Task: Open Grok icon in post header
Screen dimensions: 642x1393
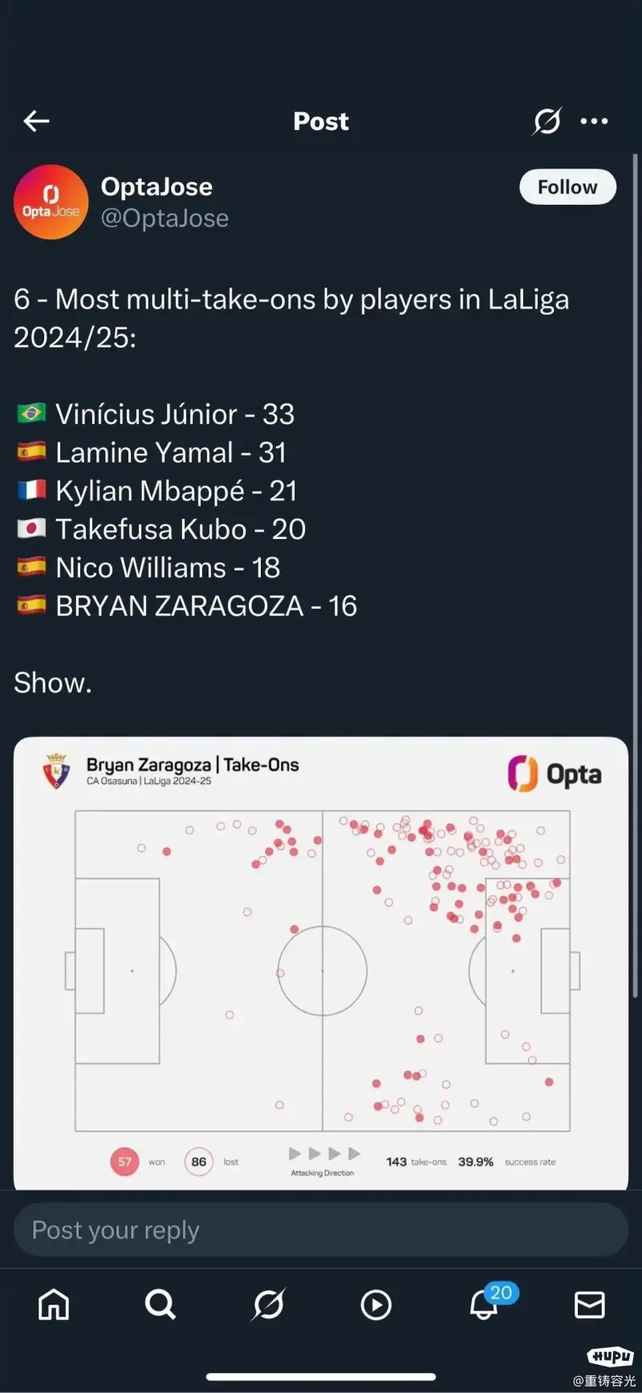Action: pyautogui.click(x=547, y=121)
